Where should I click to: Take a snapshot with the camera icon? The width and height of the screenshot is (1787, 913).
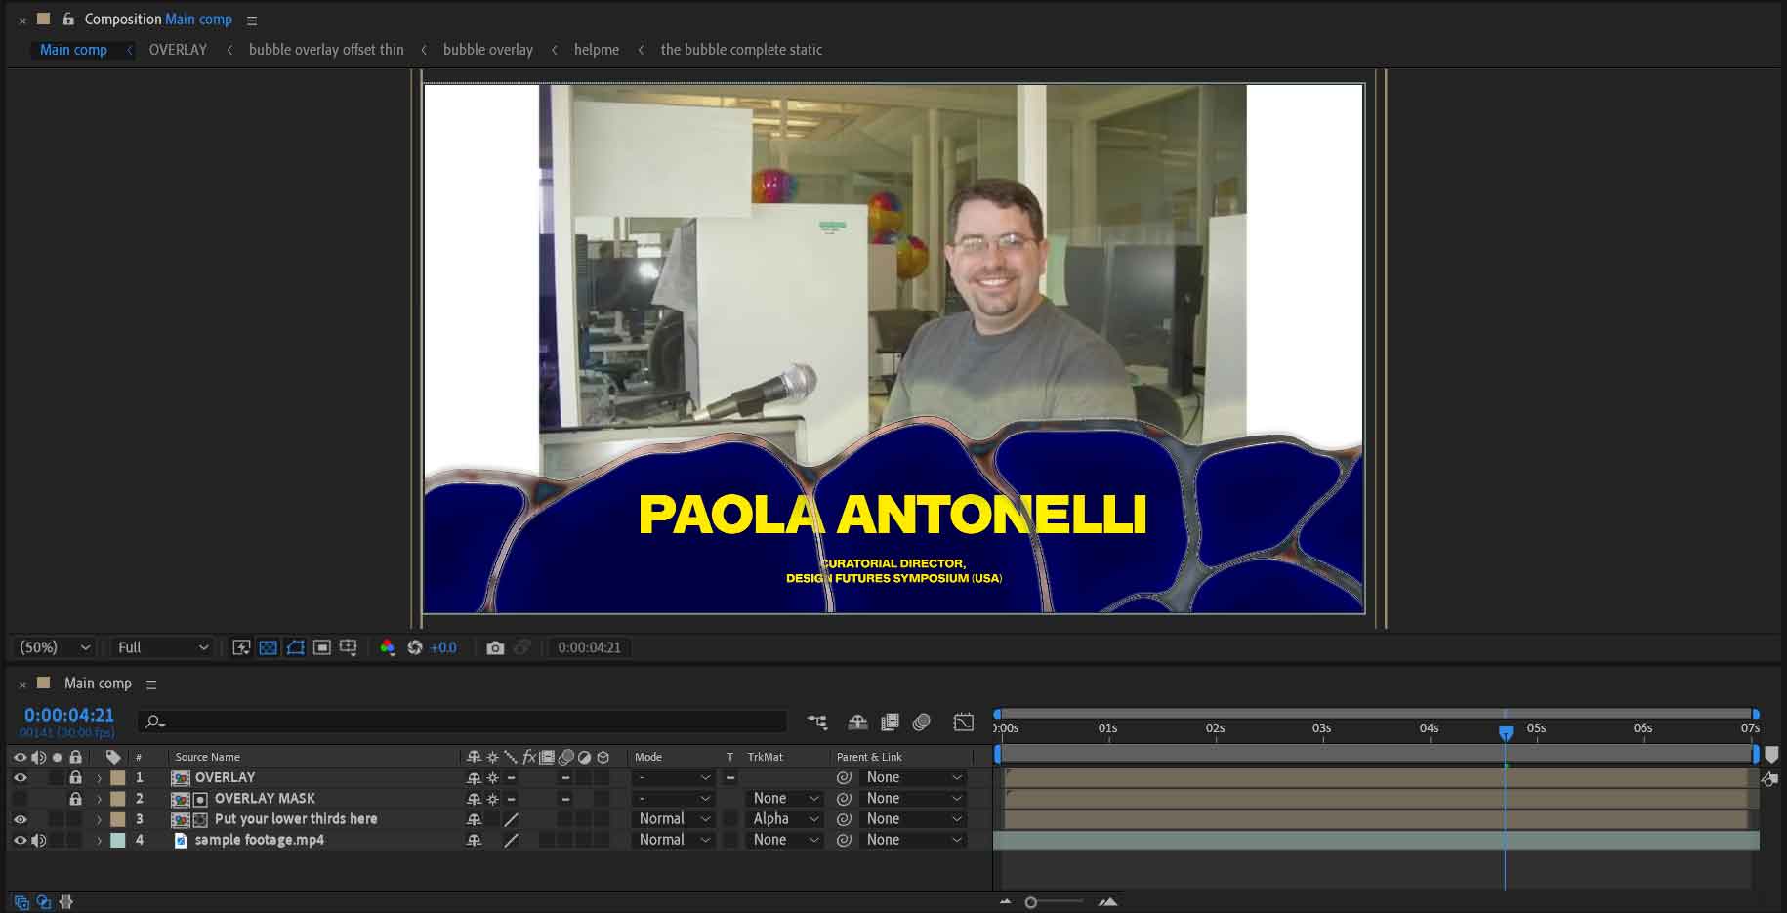tap(495, 647)
